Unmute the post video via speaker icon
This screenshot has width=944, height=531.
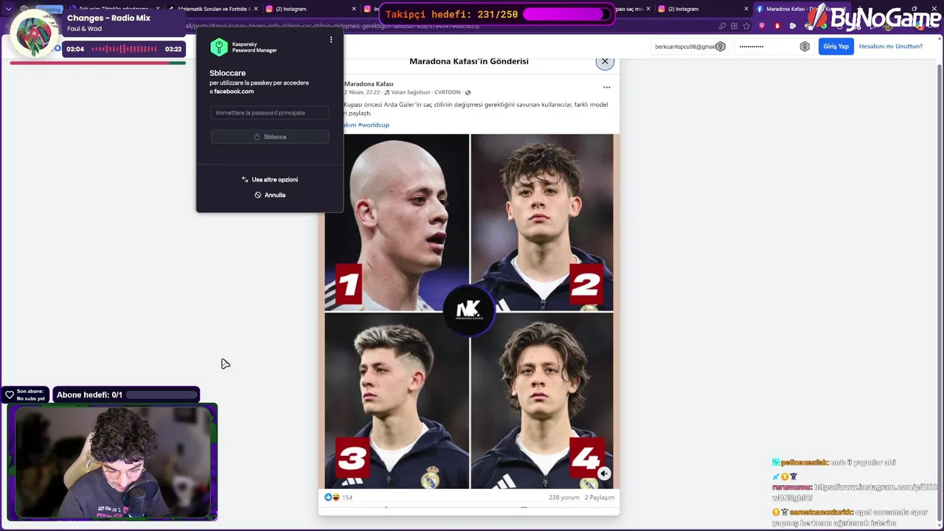click(604, 474)
